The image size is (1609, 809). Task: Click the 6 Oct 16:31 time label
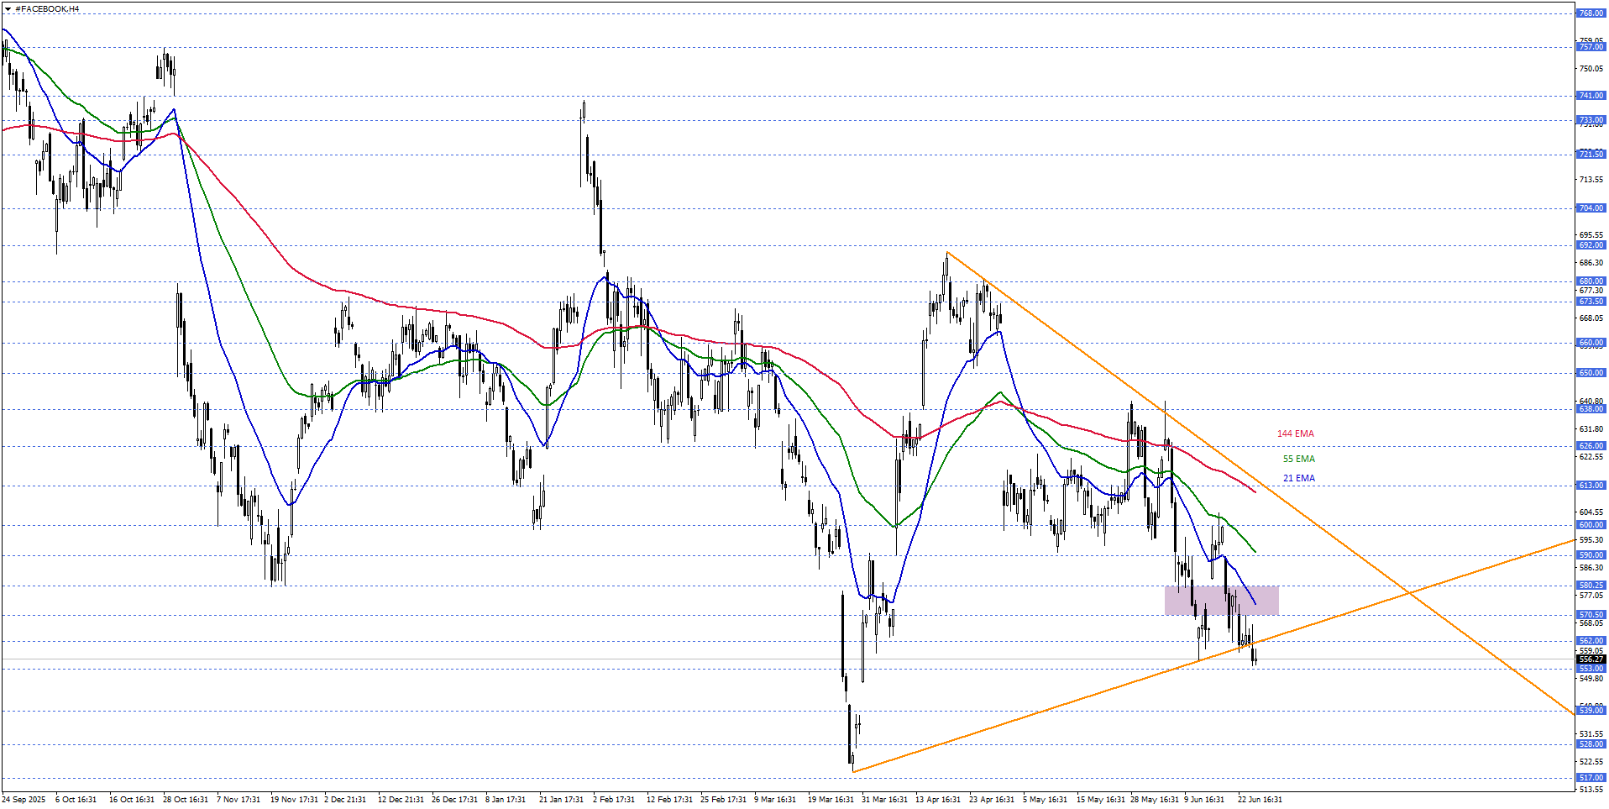pos(76,800)
